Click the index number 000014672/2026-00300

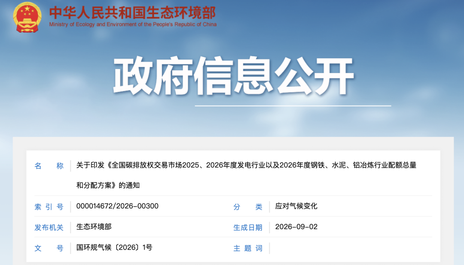[x=117, y=206]
